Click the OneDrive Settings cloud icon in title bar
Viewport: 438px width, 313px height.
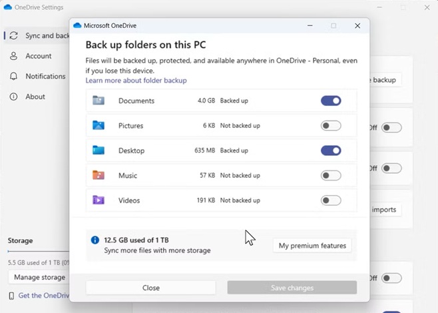[x=8, y=7]
